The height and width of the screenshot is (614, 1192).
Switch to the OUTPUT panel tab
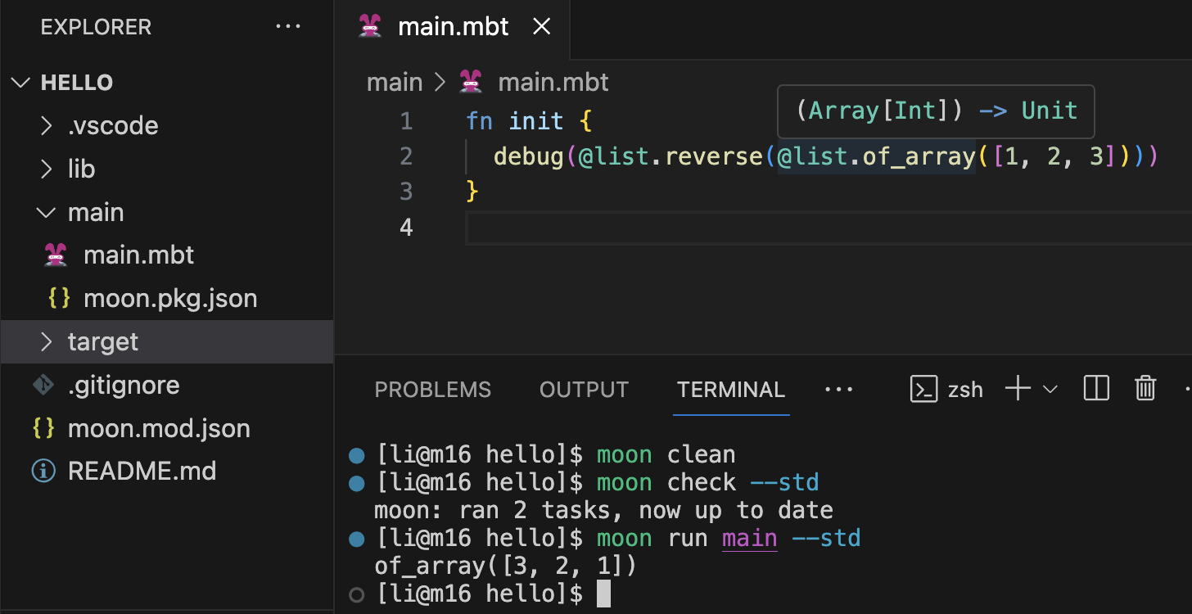coord(584,390)
